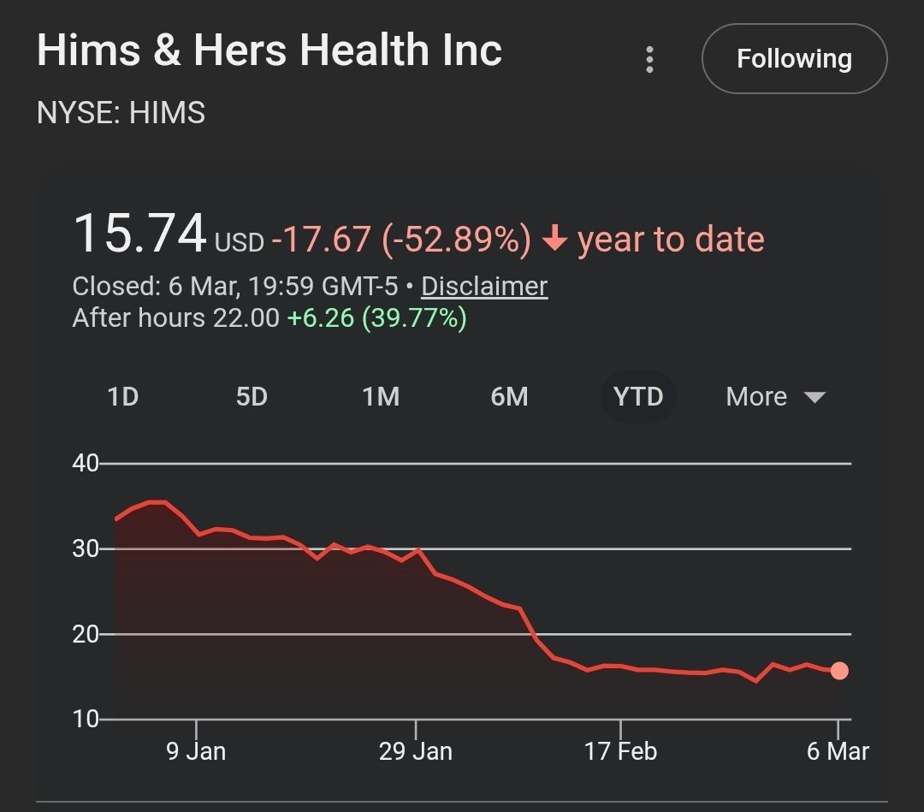Choose the 6M chart range
Screen dimensions: 924x812
509,396
